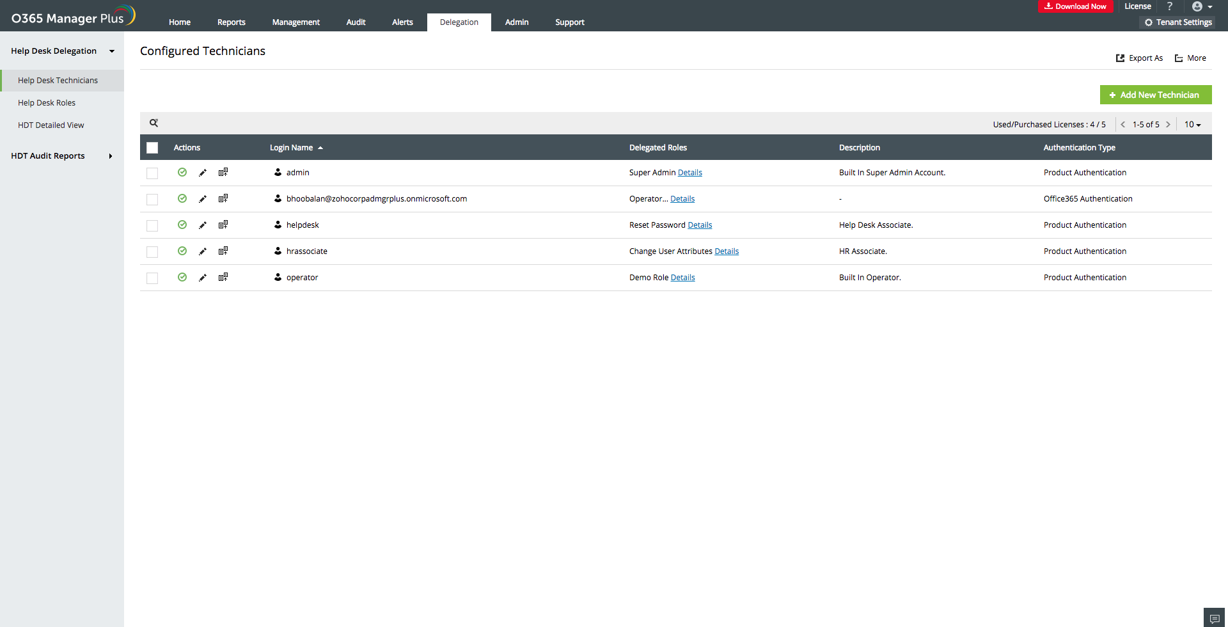Check the box for the admin row
1228x627 pixels.
tap(152, 173)
